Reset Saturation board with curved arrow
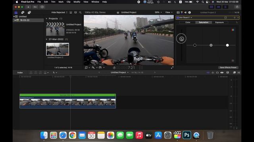 tap(237, 22)
